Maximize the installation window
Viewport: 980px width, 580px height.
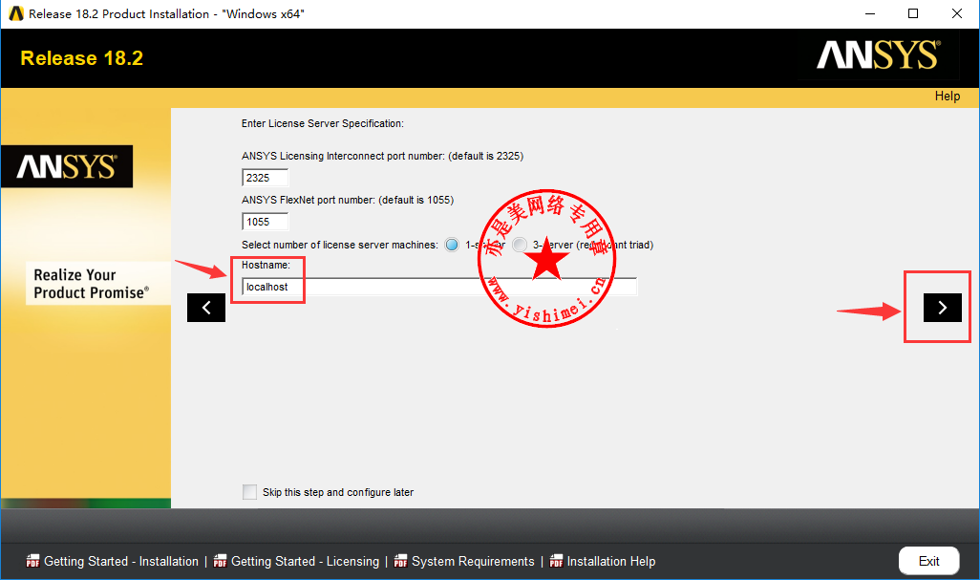913,13
